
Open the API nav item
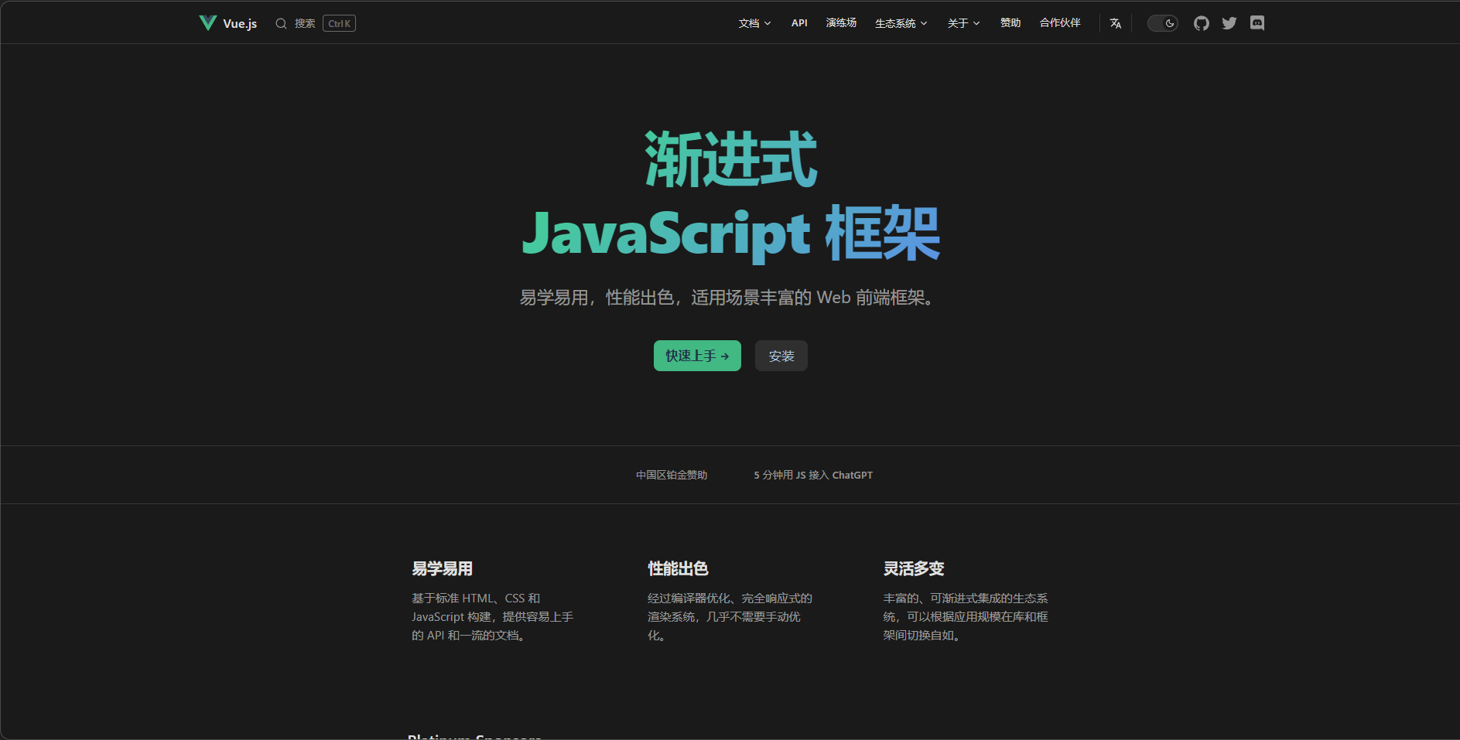coord(799,23)
